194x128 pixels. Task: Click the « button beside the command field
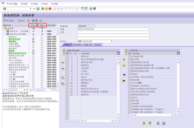point(34,9)
